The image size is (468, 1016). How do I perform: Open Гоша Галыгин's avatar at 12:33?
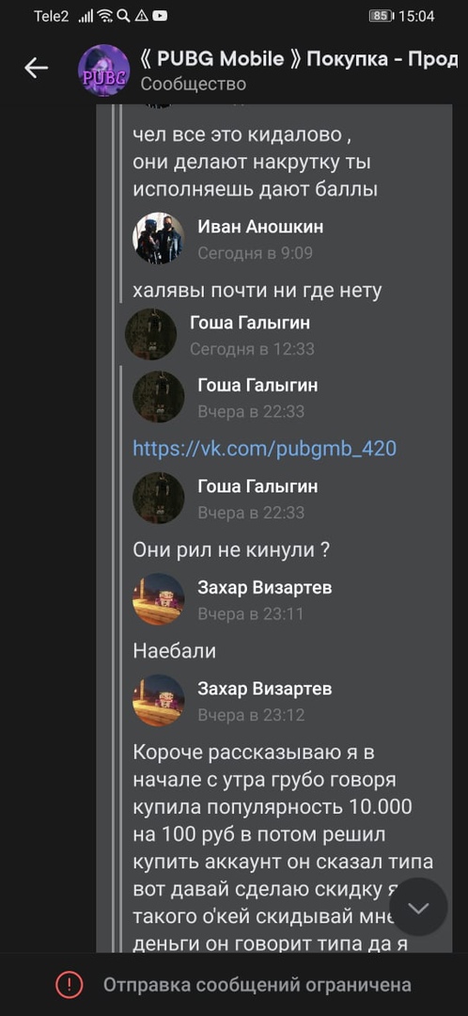click(150, 334)
